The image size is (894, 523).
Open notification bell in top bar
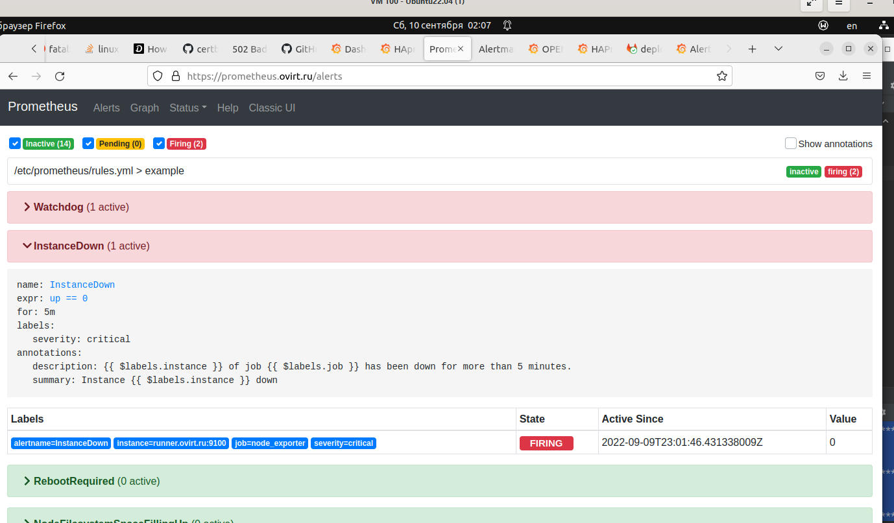[x=507, y=25]
